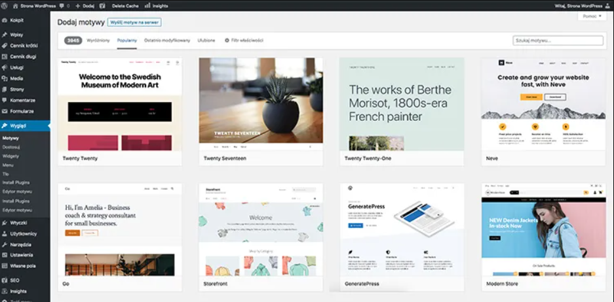Click Delete Cache in the admin bar

click(125, 6)
